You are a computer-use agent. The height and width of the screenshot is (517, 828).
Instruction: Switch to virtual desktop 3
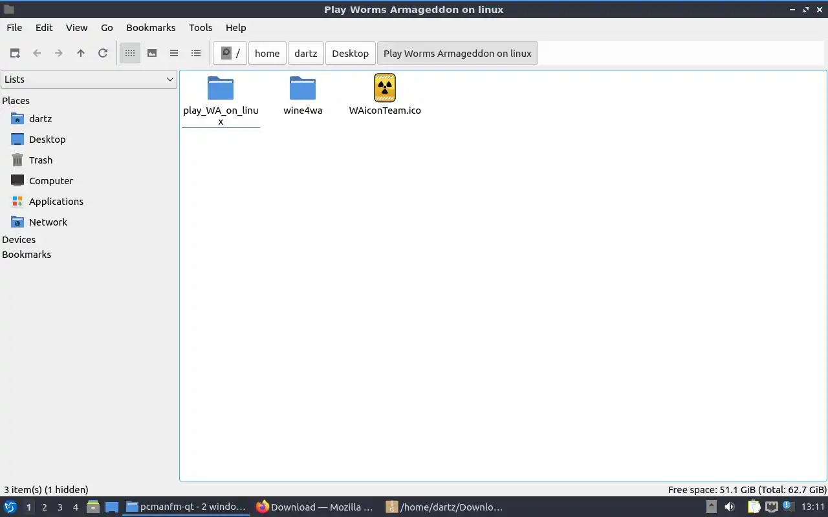coord(60,507)
